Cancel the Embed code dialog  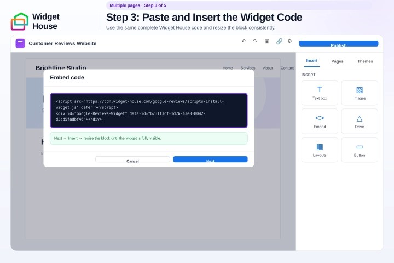pyautogui.click(x=132, y=159)
